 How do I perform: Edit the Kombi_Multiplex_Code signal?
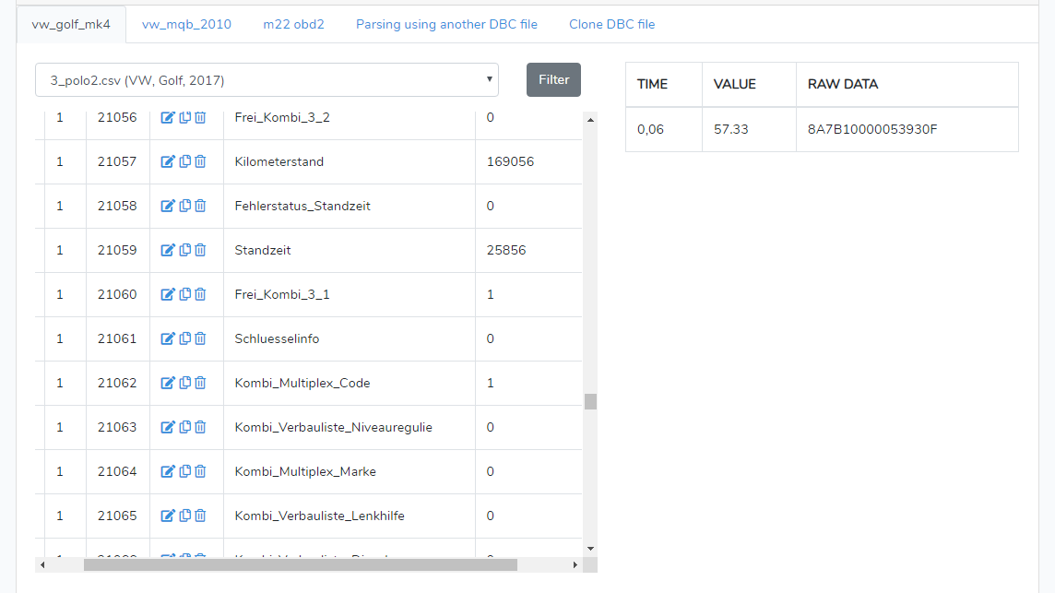pyautogui.click(x=168, y=383)
